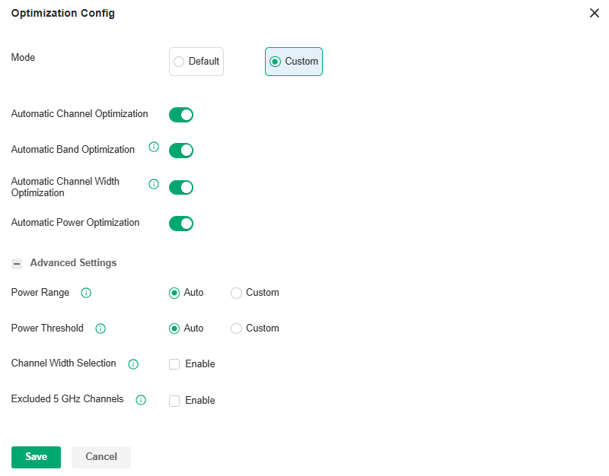View the Power Range help icon
609x476 pixels.
click(86, 293)
